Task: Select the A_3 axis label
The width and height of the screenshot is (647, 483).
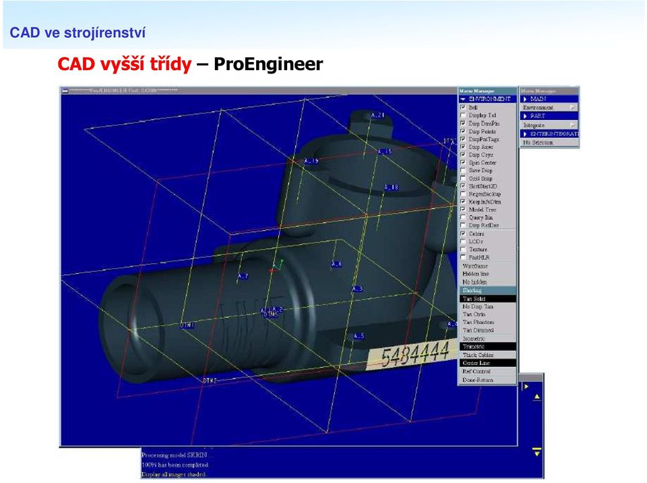Action: click(357, 289)
